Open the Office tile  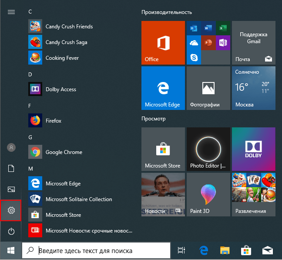pos(163,43)
